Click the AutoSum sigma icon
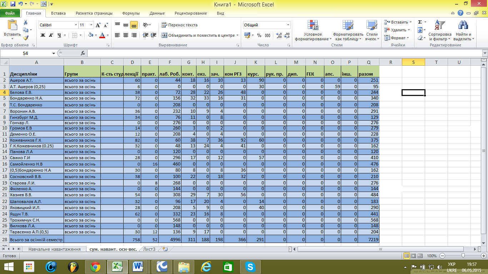This screenshot has width=488, height=274. point(420,22)
